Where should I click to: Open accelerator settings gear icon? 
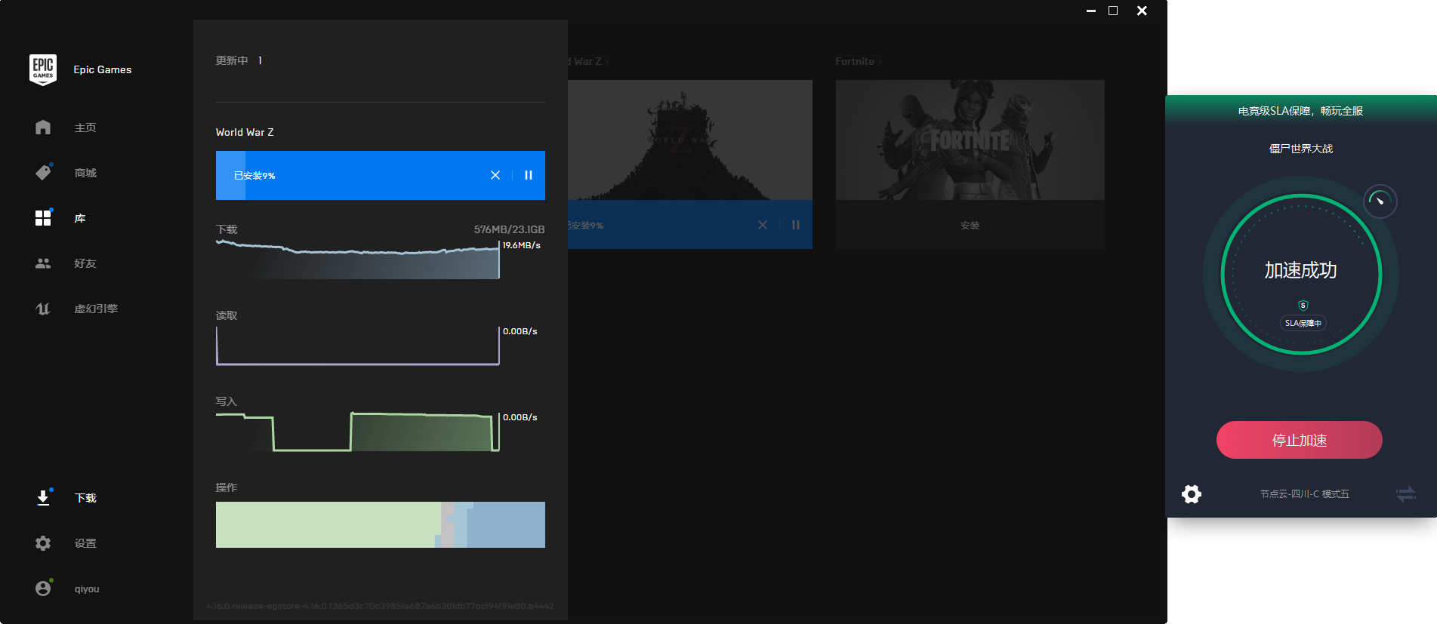pos(1192,494)
